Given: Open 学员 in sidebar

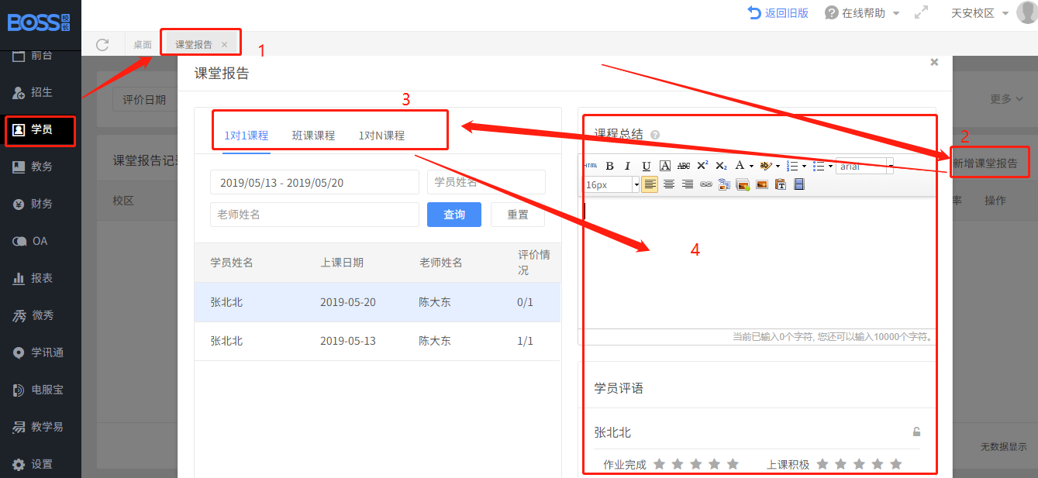Looking at the screenshot, I should tap(40, 129).
